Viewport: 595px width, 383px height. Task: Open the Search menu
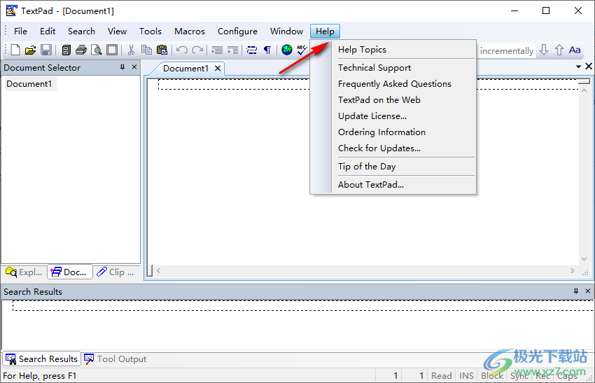point(82,31)
